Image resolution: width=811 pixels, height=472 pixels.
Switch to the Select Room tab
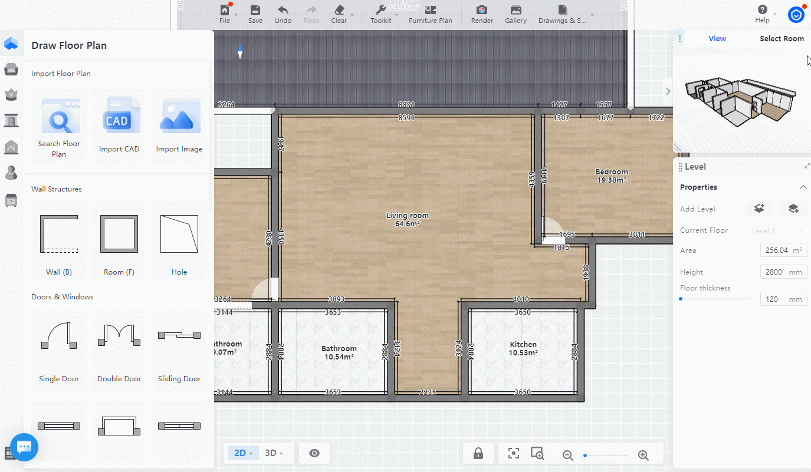[782, 38]
